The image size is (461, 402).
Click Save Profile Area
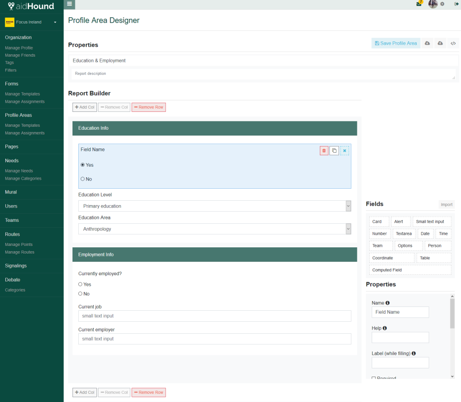pos(396,43)
